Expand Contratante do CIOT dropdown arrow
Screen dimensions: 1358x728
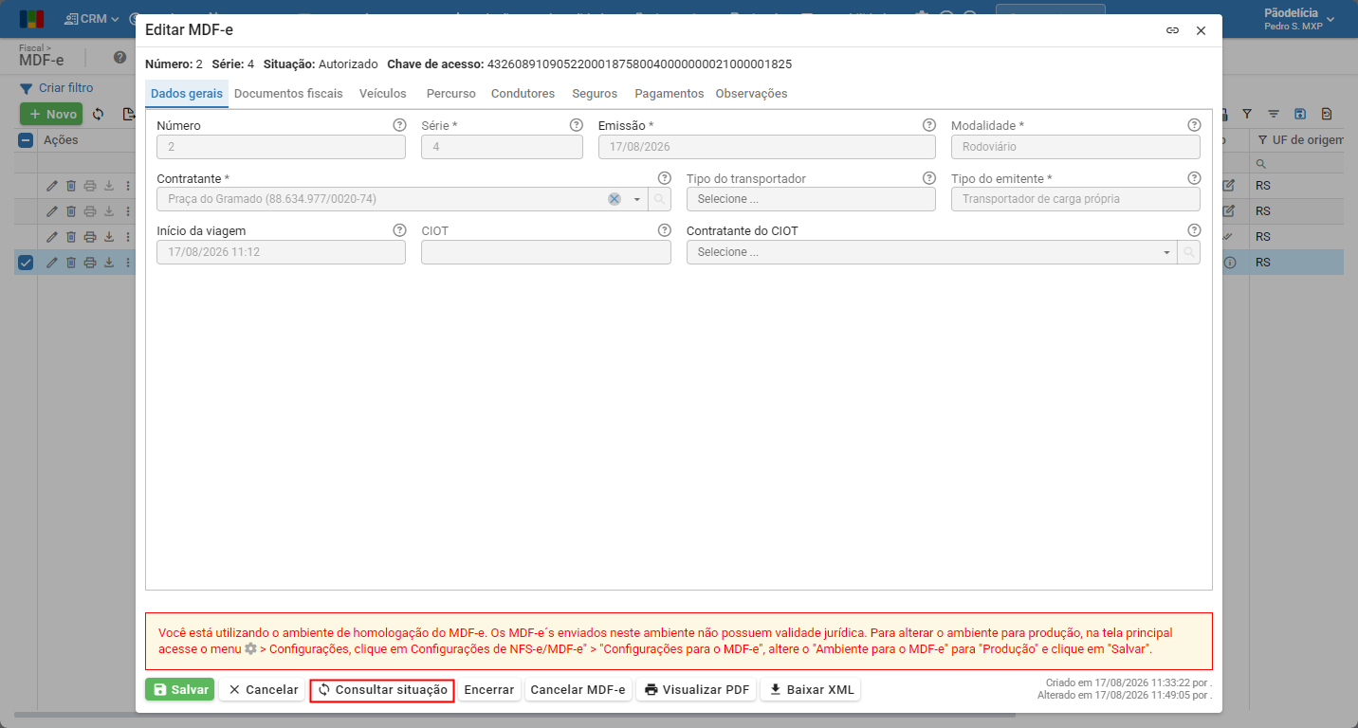[1166, 252]
